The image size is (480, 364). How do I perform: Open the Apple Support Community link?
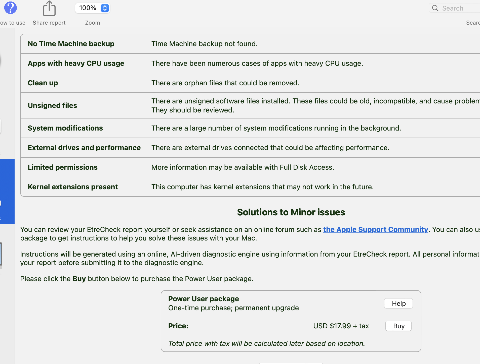375,229
